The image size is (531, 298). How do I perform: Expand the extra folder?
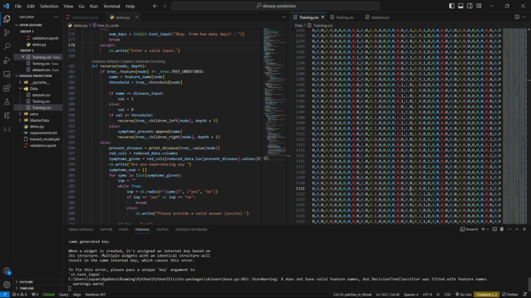tap(34, 114)
